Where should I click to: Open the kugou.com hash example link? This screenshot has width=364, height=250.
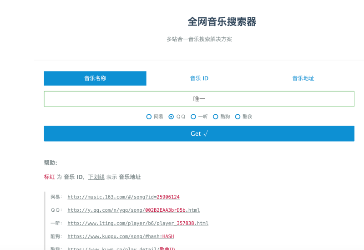click(121, 236)
